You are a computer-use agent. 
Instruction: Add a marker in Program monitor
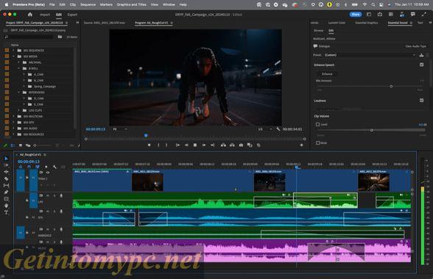(149, 145)
